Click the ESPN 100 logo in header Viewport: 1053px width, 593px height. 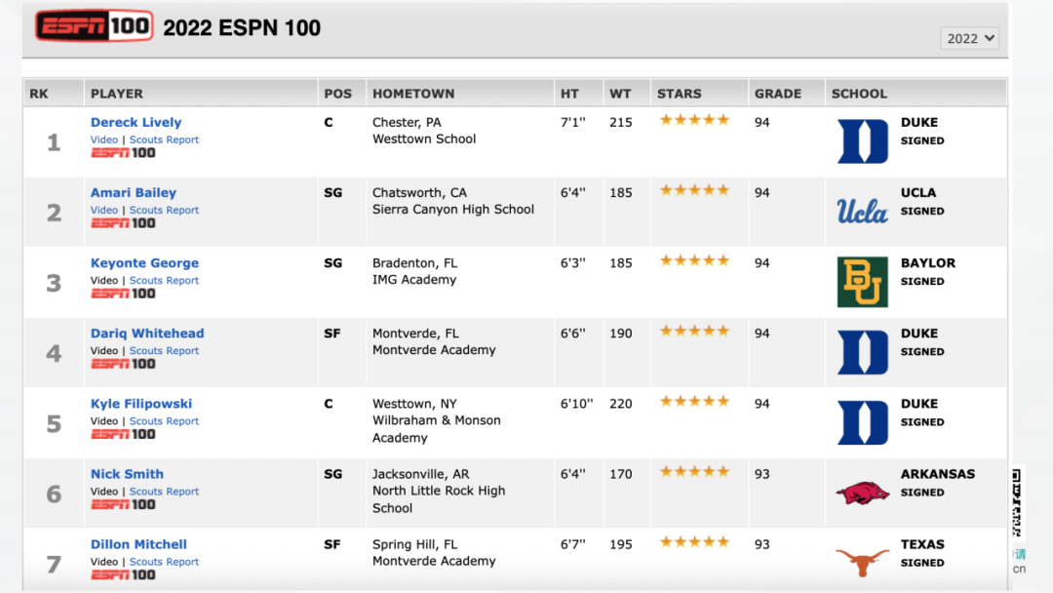pos(94,26)
